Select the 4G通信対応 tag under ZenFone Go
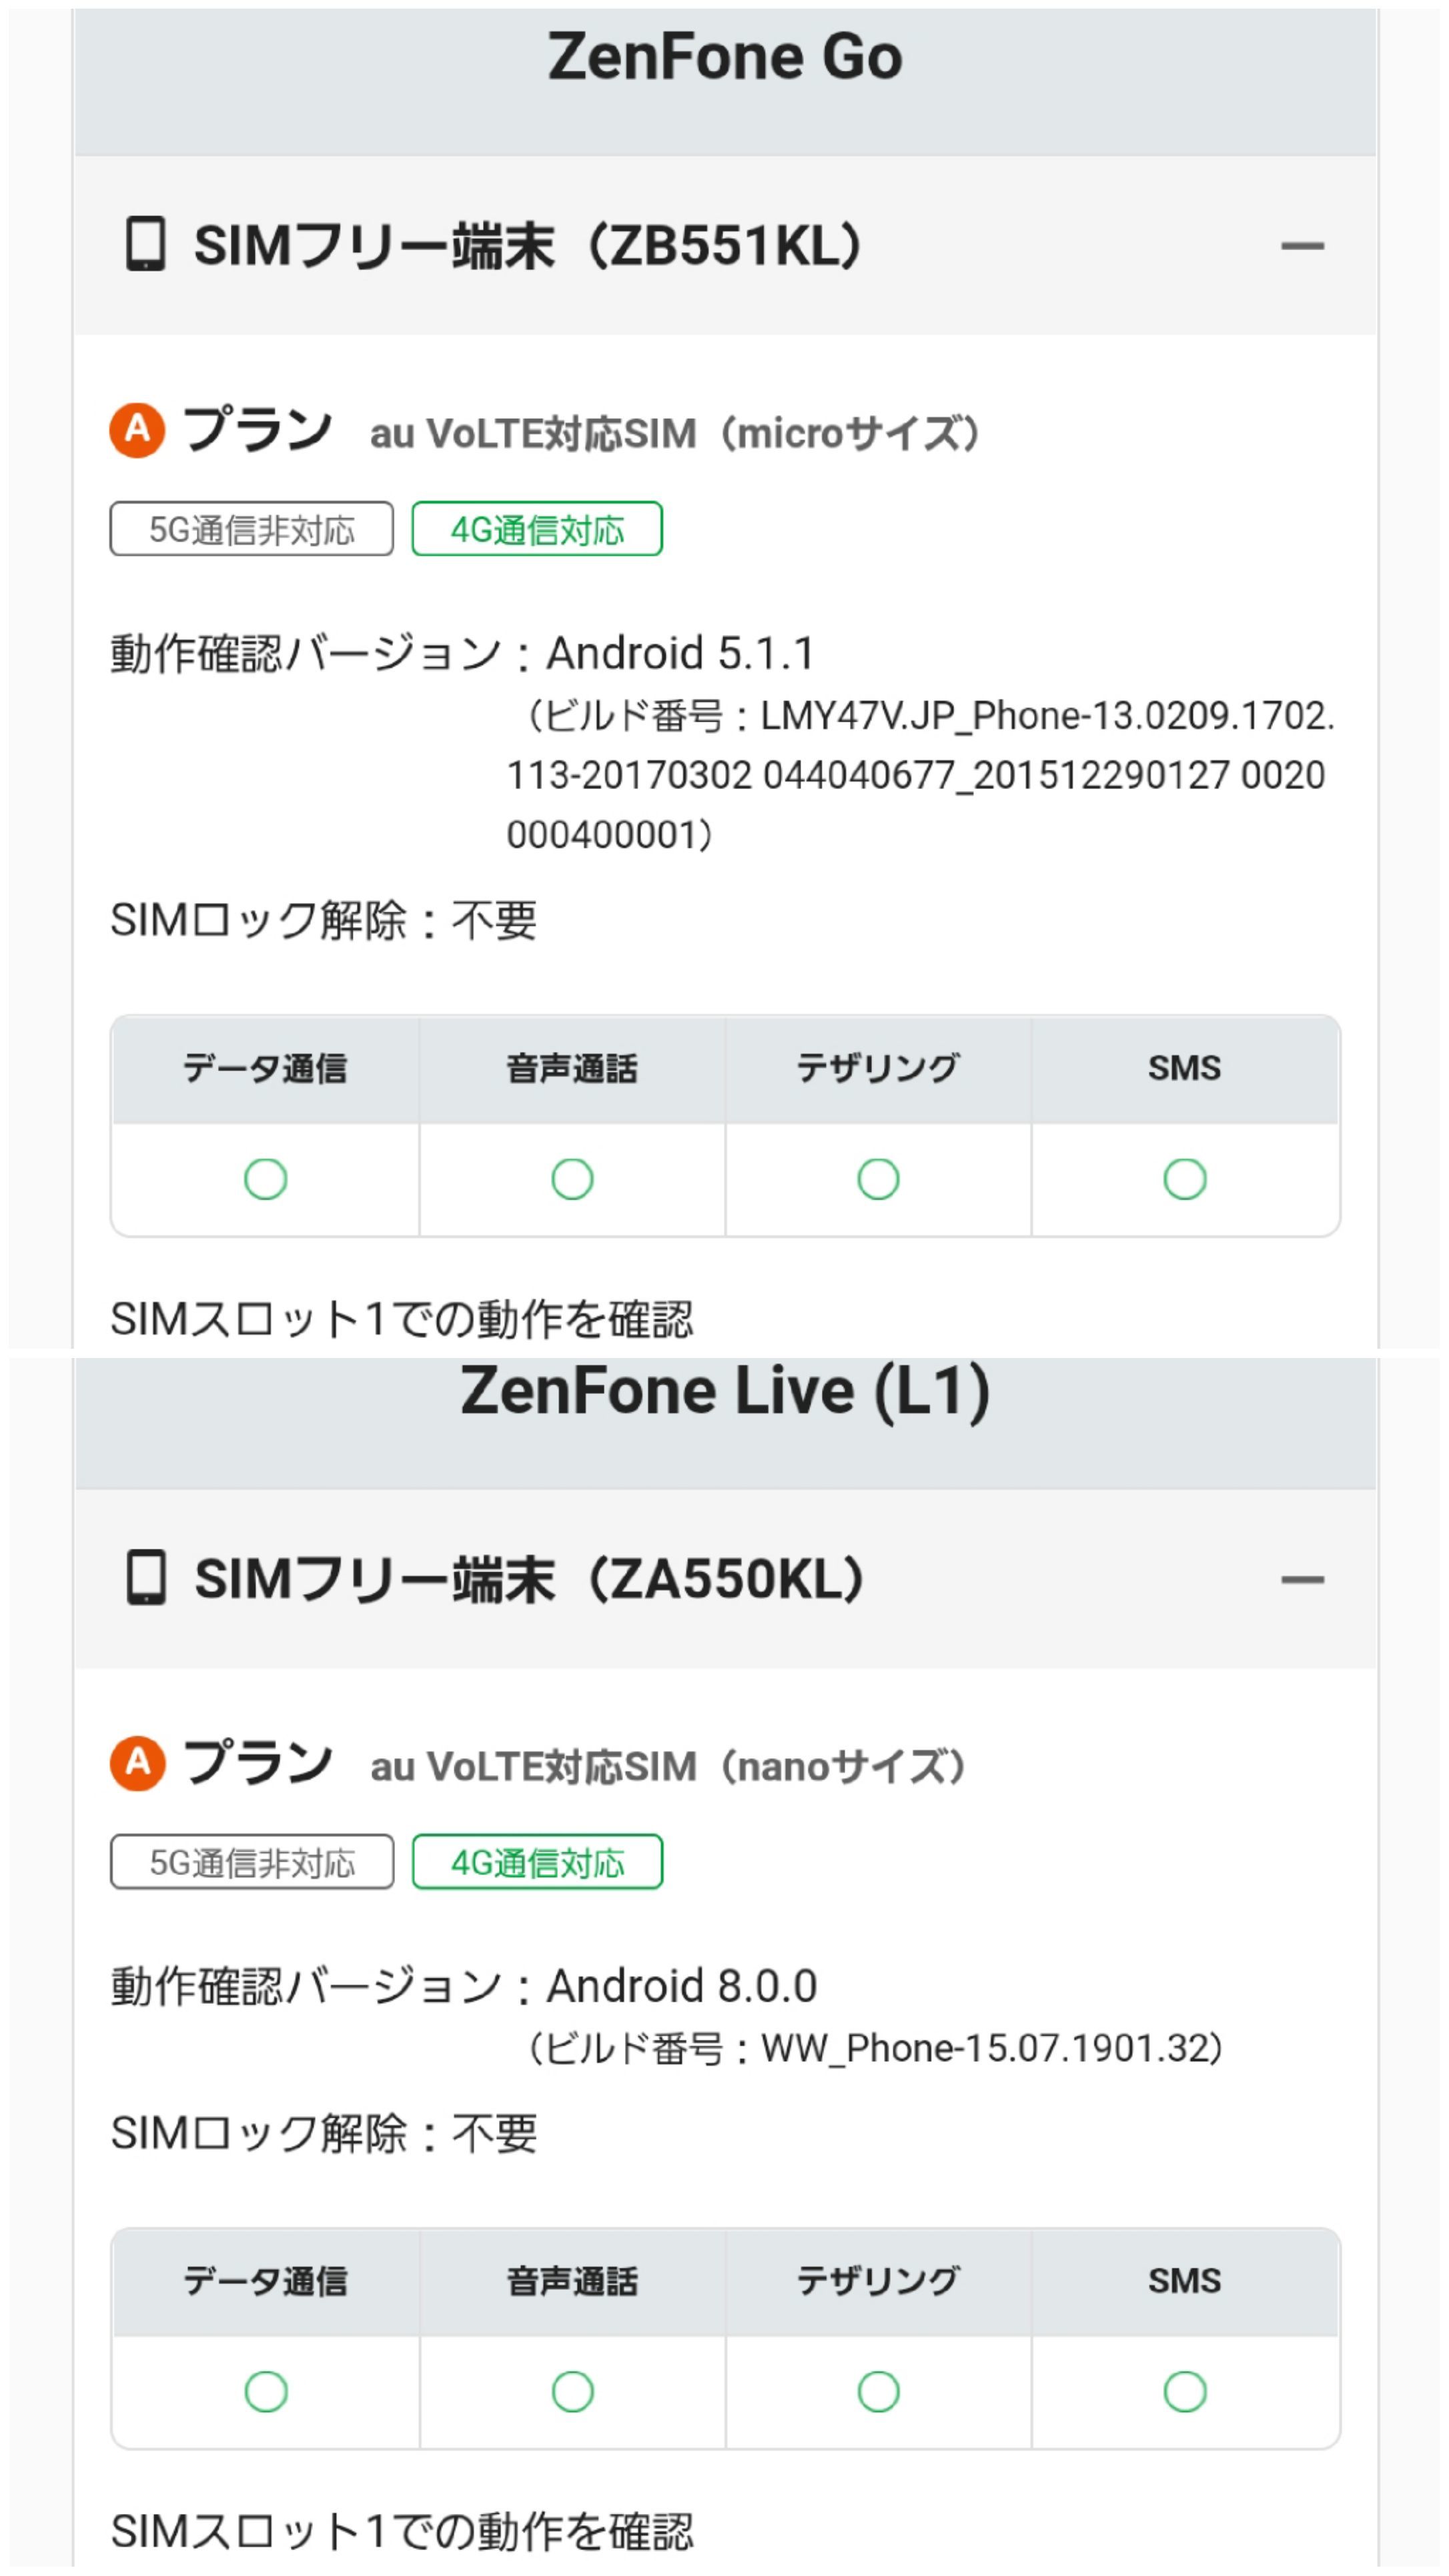 tap(537, 529)
